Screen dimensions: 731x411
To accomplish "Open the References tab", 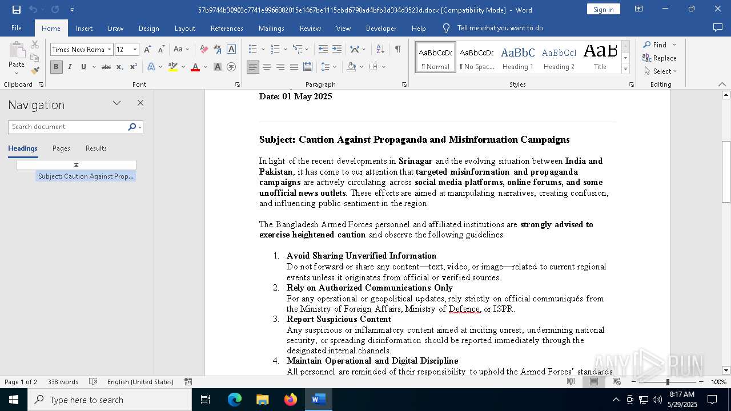I will click(227, 28).
